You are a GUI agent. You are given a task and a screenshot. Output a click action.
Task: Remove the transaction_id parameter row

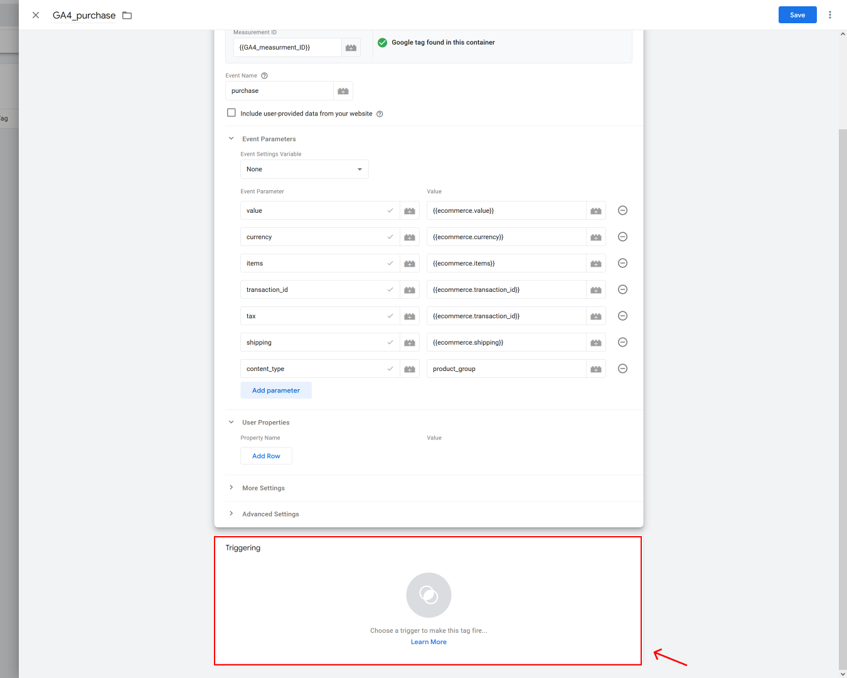pyautogui.click(x=622, y=289)
